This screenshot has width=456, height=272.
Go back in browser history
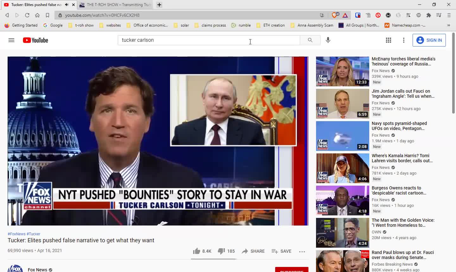[x=7, y=15]
